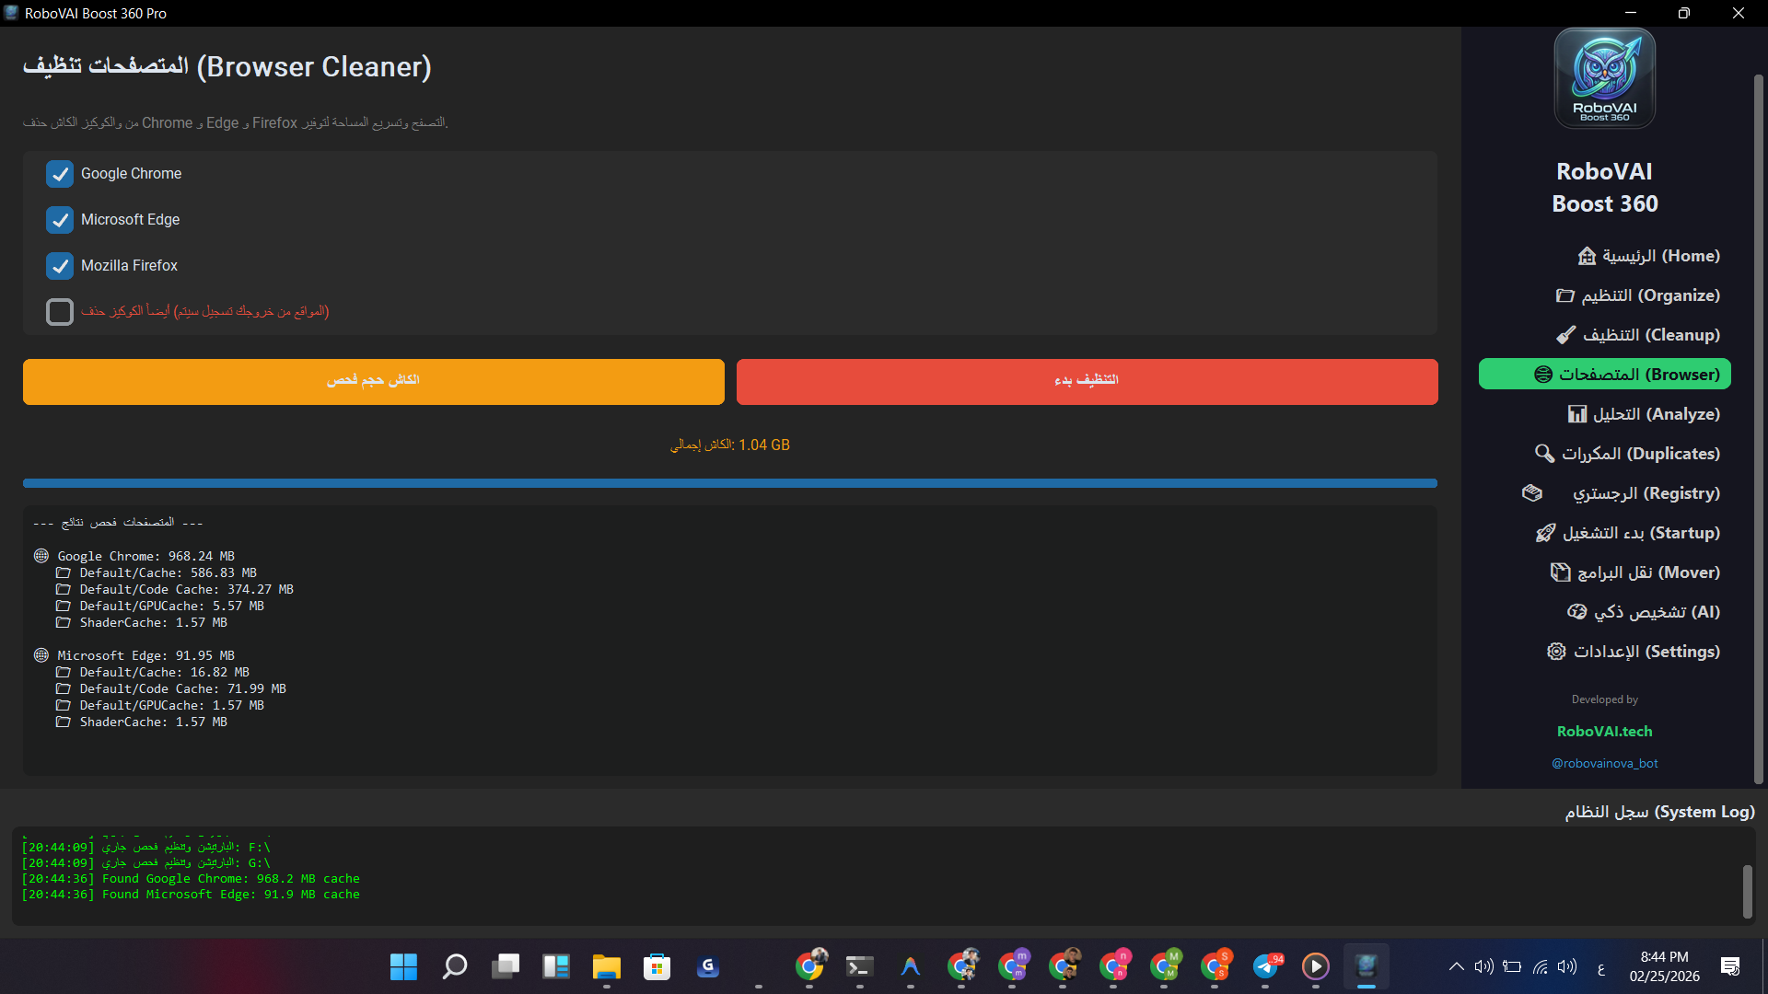The height and width of the screenshot is (994, 1768).
Task: Open the AI diagnosis icon
Action: [1576, 612]
